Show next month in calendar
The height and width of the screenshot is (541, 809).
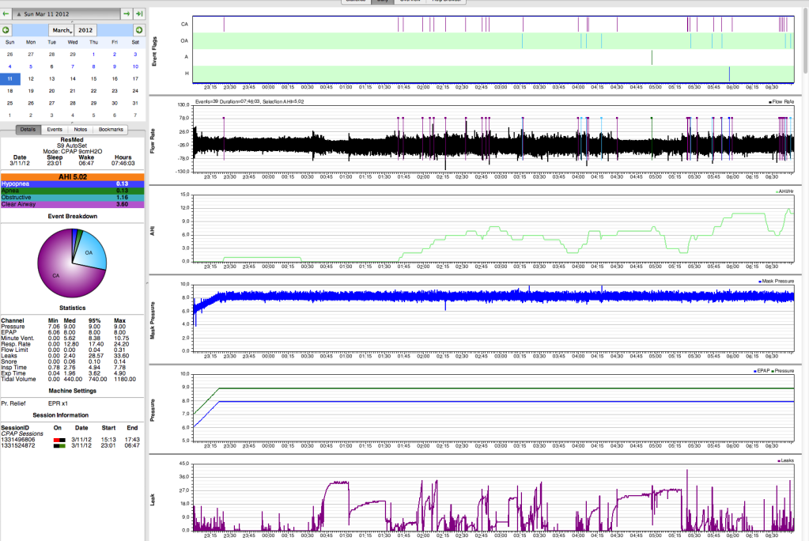[x=139, y=29]
